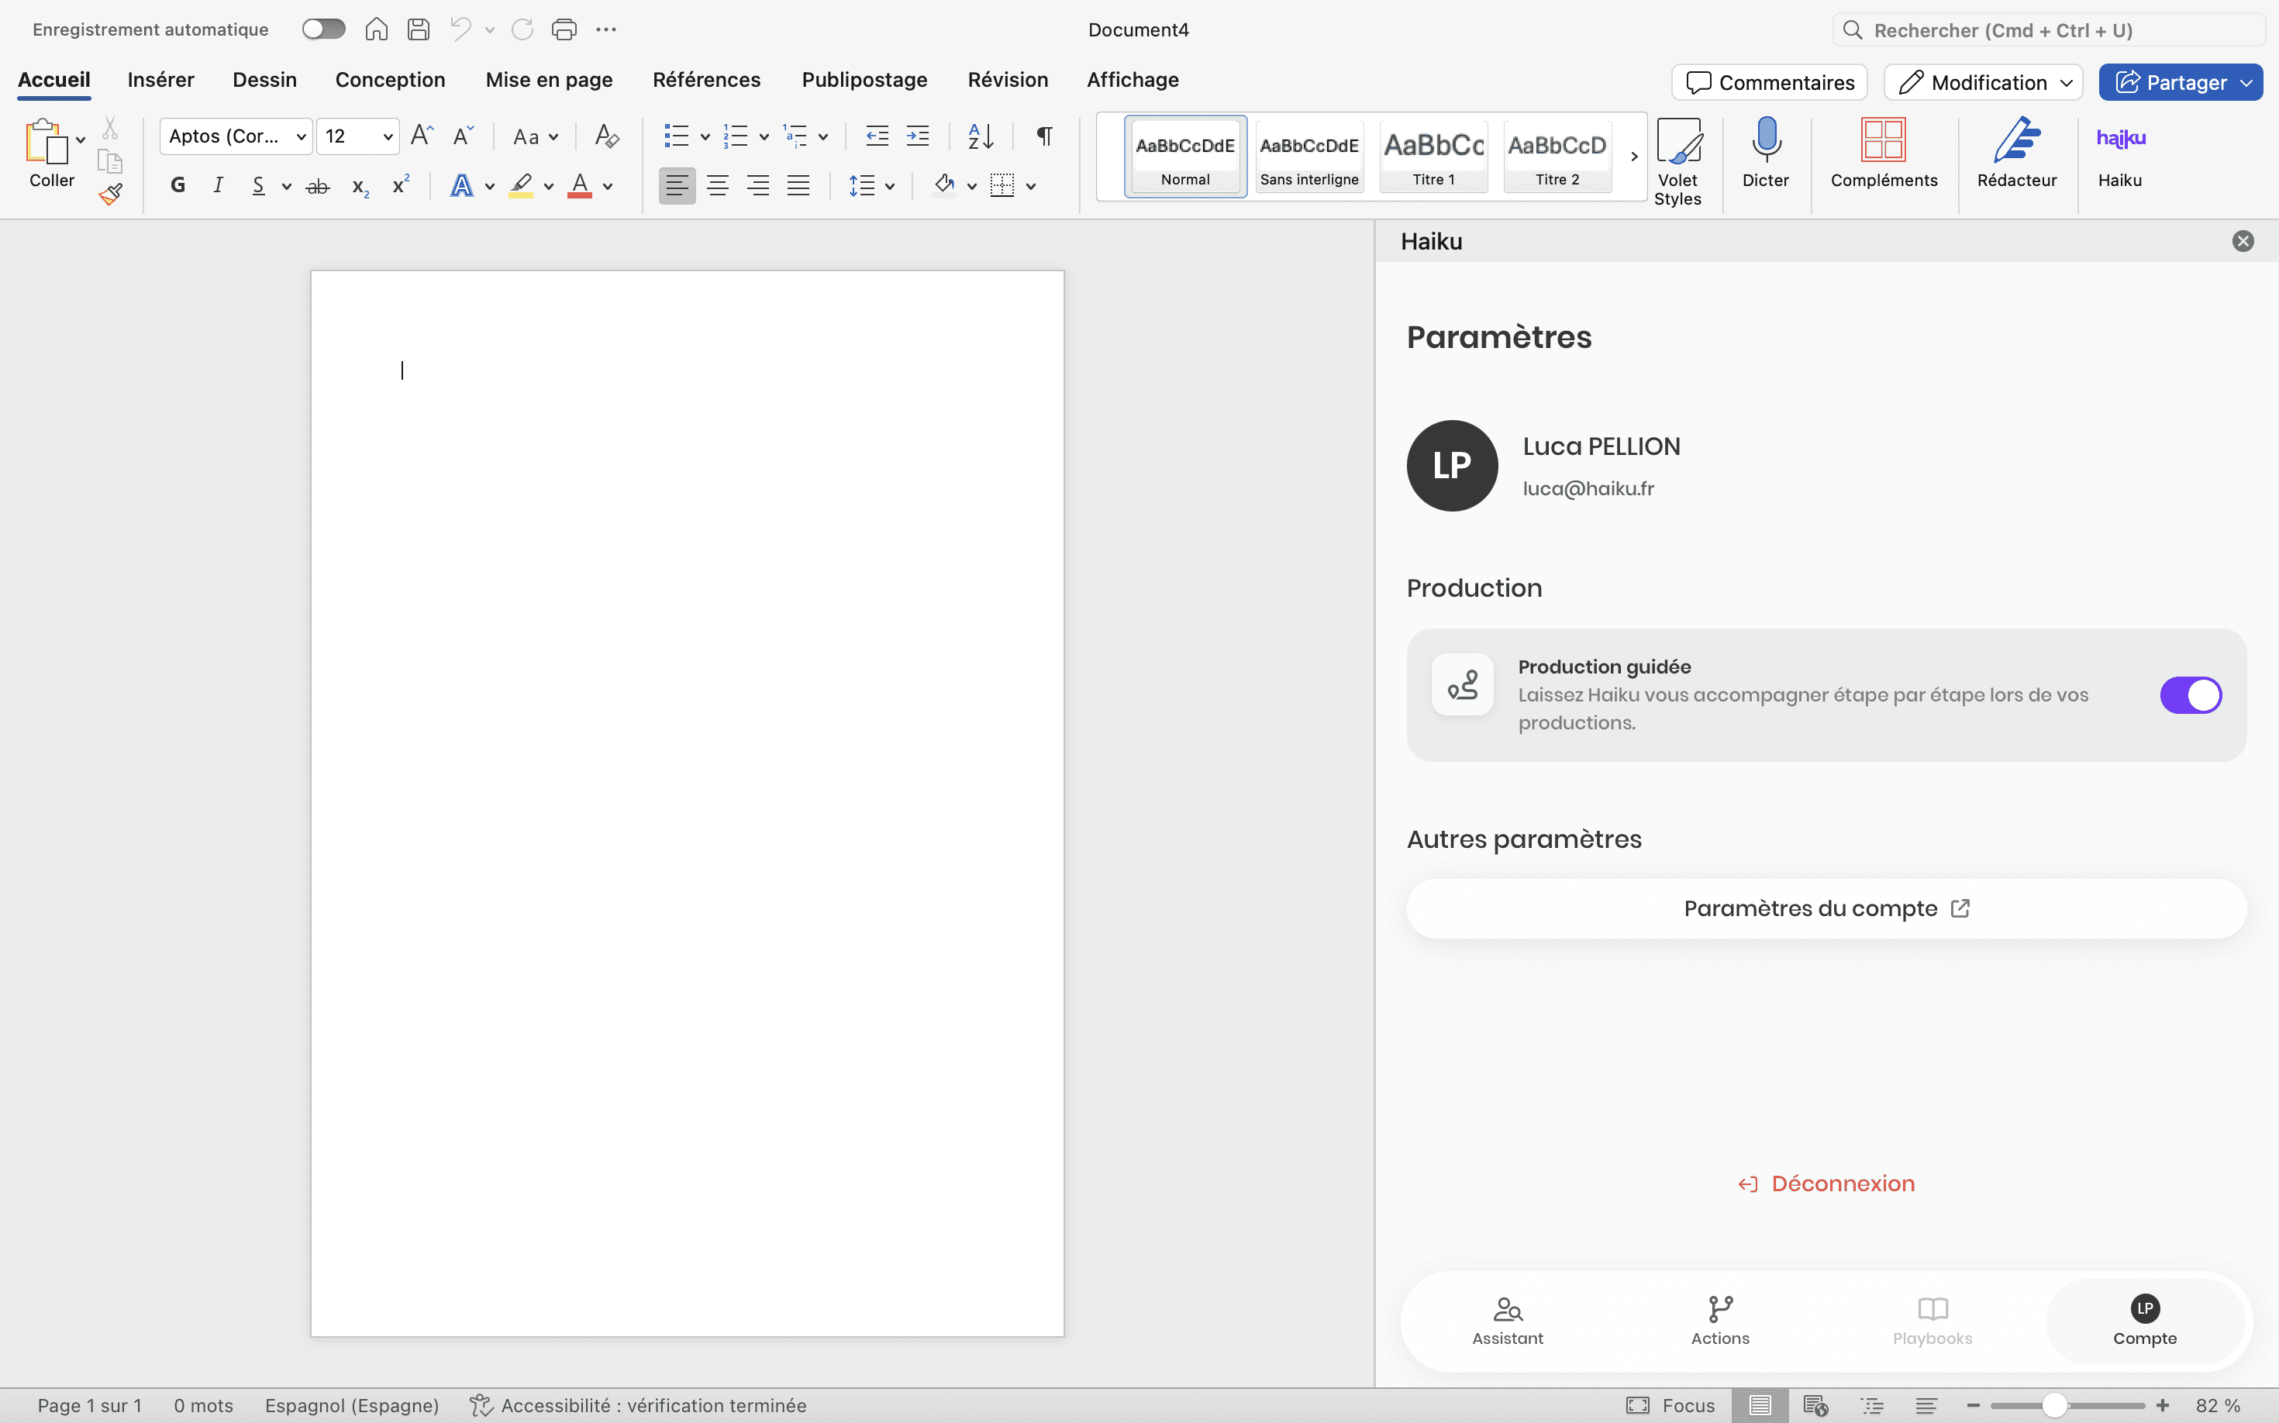Screen dimensions: 2279x1423
Task: Click the format painter brush icon
Action: coord(110,195)
